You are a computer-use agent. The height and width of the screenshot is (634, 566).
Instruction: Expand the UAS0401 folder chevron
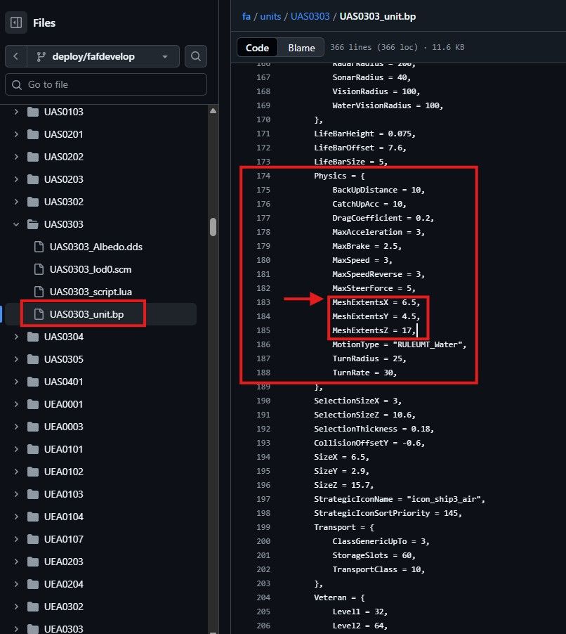click(x=16, y=382)
